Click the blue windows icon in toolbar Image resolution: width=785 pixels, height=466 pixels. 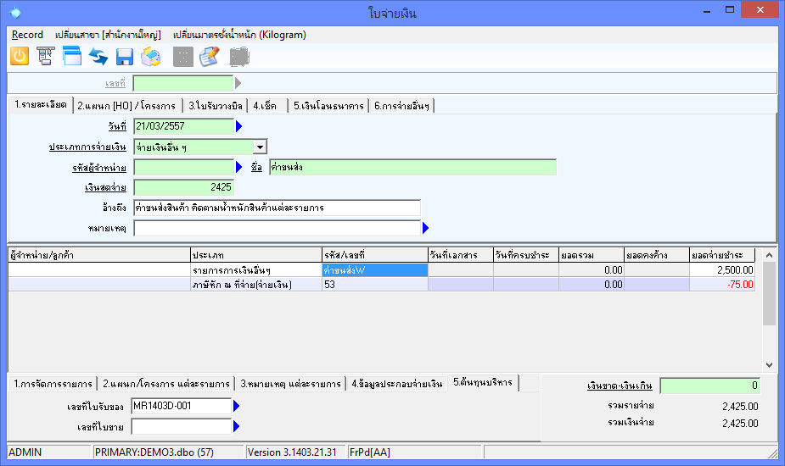[72, 57]
